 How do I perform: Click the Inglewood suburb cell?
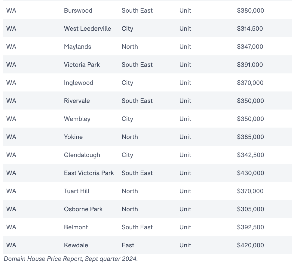click(78, 83)
